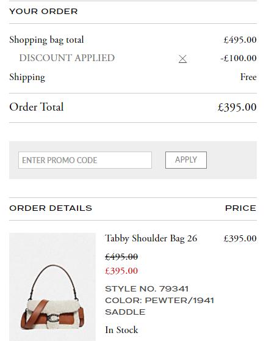Select the Order Total amount £395.00
266x341 pixels.
pyautogui.click(x=237, y=107)
